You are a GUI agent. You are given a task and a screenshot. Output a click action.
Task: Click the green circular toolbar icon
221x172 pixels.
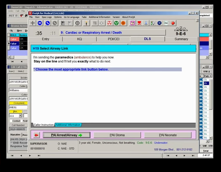(117, 23)
